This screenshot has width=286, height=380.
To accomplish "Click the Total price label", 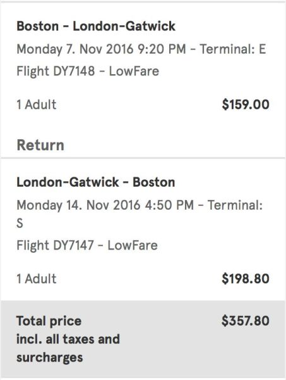I will [49, 321].
